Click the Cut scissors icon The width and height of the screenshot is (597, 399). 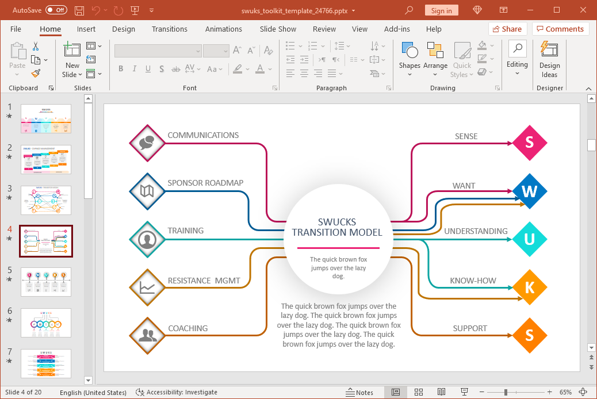coord(36,47)
